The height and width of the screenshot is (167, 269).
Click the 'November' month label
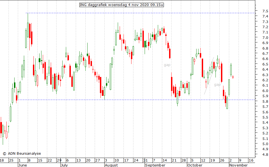(239, 165)
